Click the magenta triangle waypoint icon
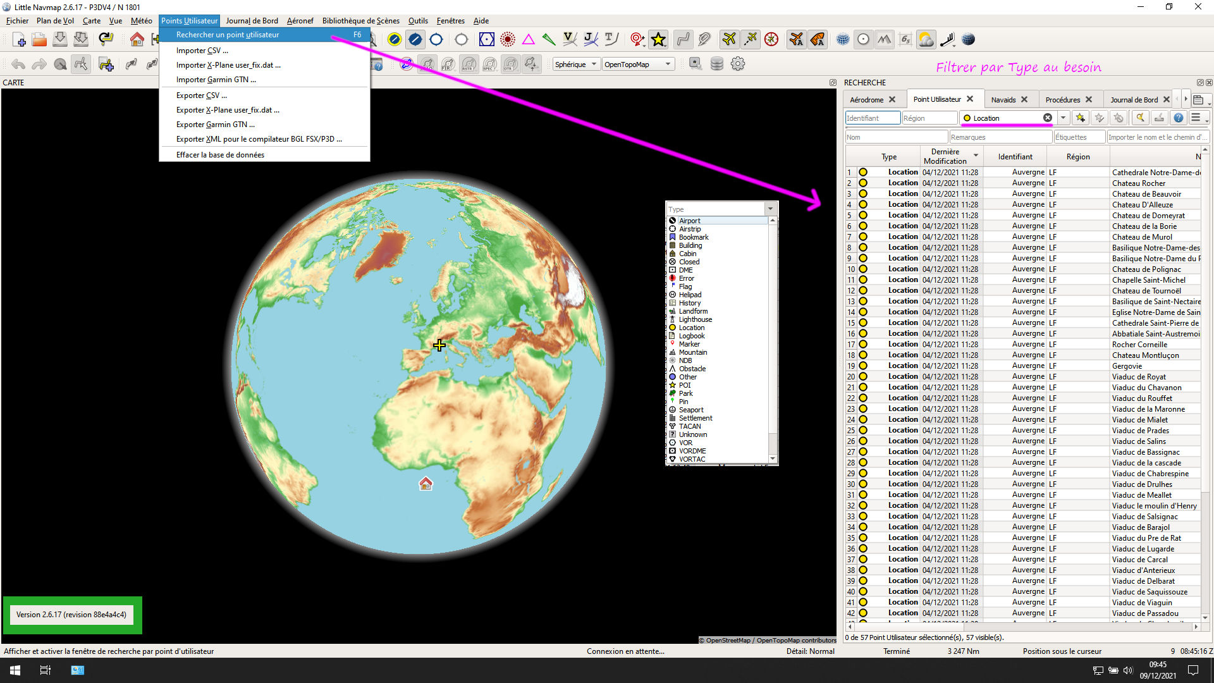The height and width of the screenshot is (683, 1214). pos(529,40)
